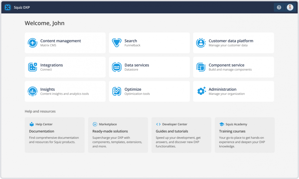Open the Component service icon

pos(201,67)
